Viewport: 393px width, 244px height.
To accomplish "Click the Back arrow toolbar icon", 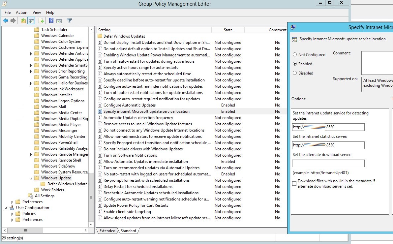I will click(6, 21).
